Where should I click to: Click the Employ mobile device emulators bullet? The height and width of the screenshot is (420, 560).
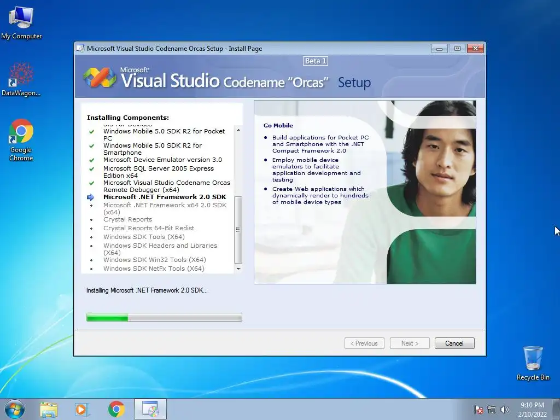tap(317, 170)
